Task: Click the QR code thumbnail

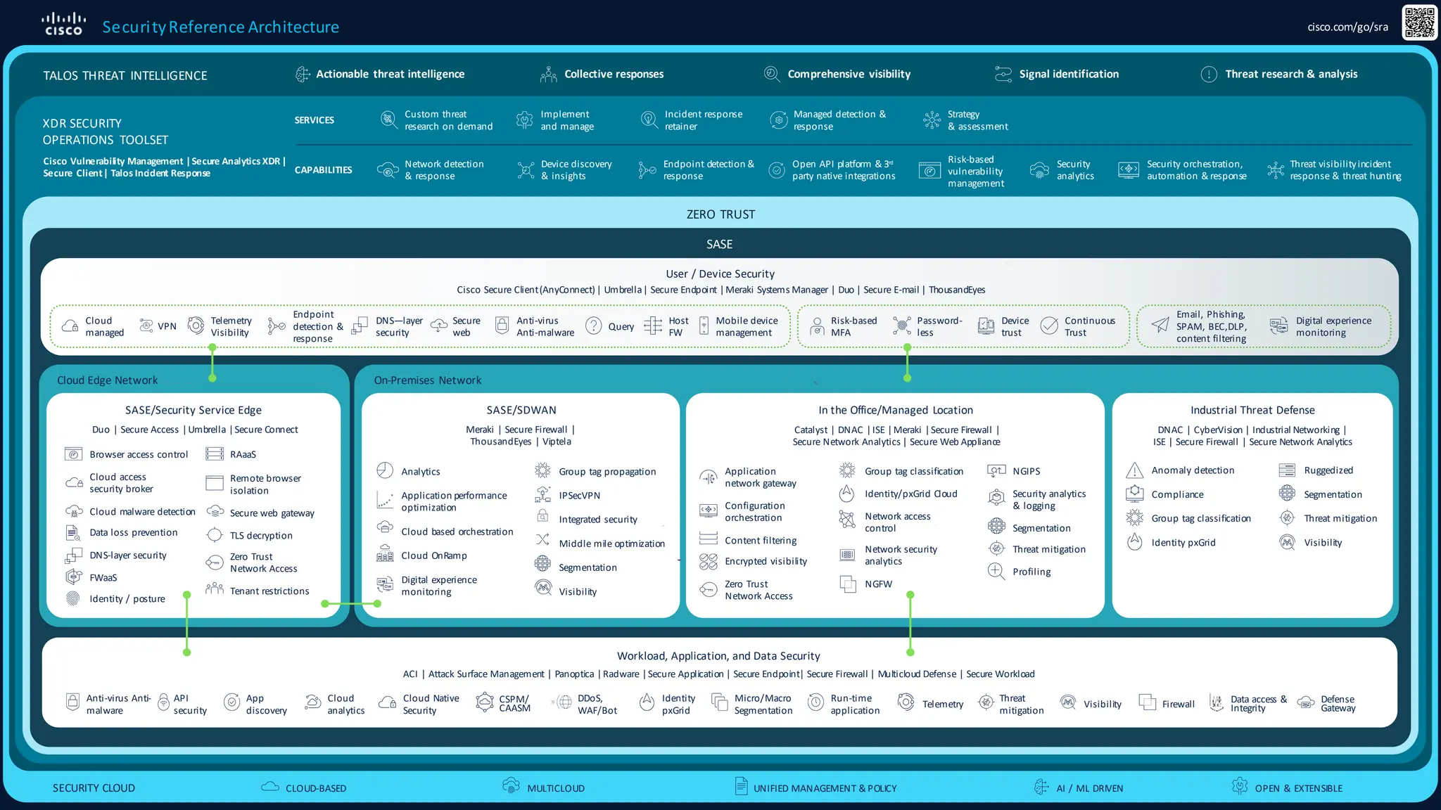Action: [1419, 22]
